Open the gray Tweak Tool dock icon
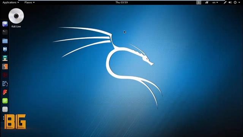This screenshot has height=137, width=243. click(5, 109)
